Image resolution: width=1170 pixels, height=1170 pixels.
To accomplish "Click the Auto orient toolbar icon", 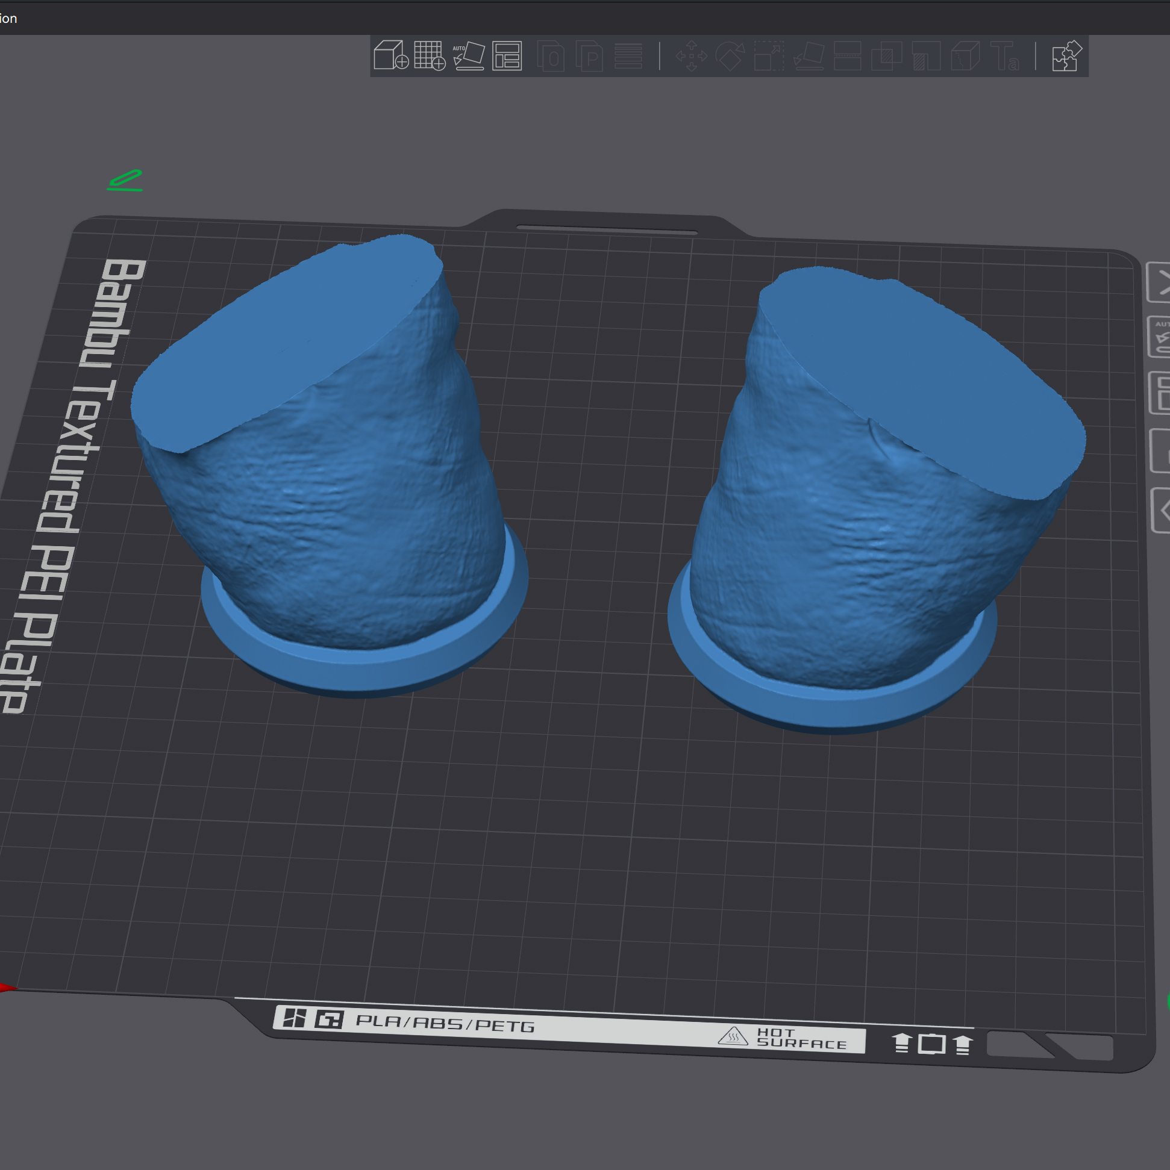I will pos(468,56).
